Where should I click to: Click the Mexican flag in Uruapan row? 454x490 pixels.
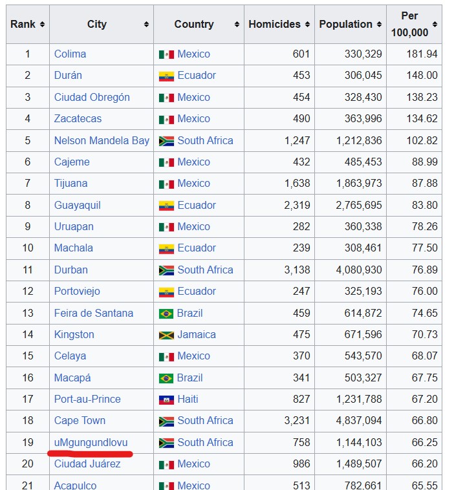166,227
